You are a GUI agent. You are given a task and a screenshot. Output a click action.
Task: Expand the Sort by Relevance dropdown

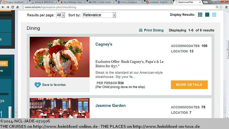pos(99,15)
